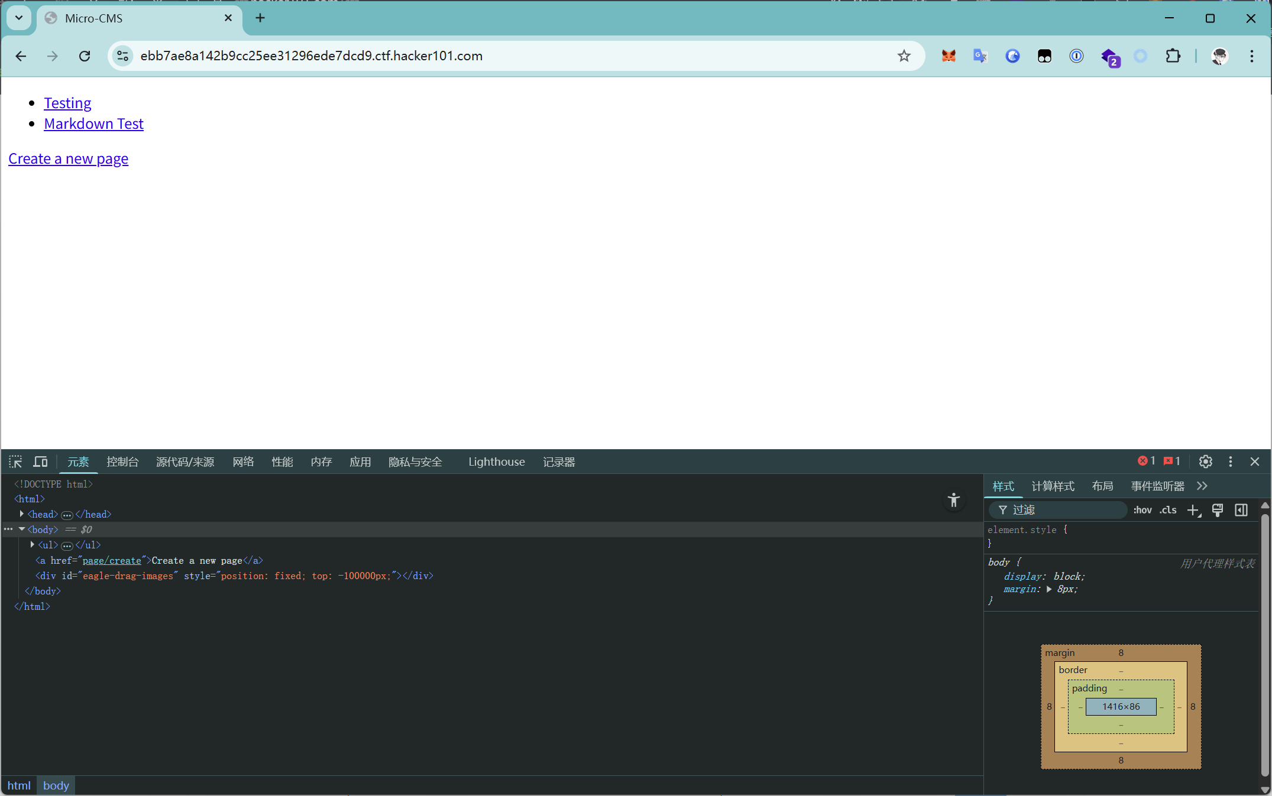Open the tab search dropdown arrow
The width and height of the screenshot is (1272, 796).
pos(19,18)
